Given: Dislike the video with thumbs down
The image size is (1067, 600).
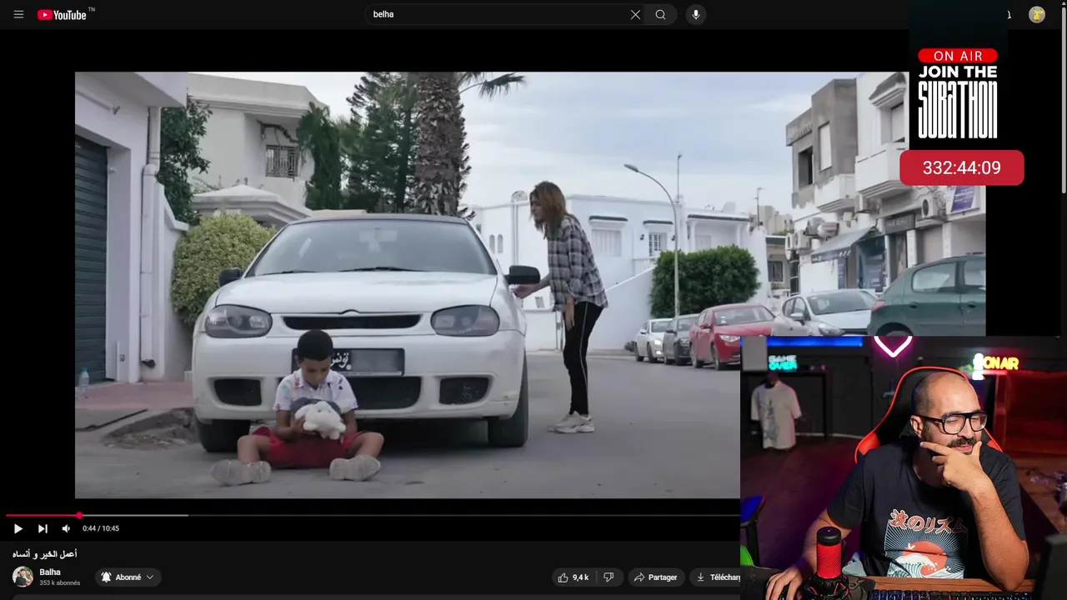Looking at the screenshot, I should pos(609,577).
